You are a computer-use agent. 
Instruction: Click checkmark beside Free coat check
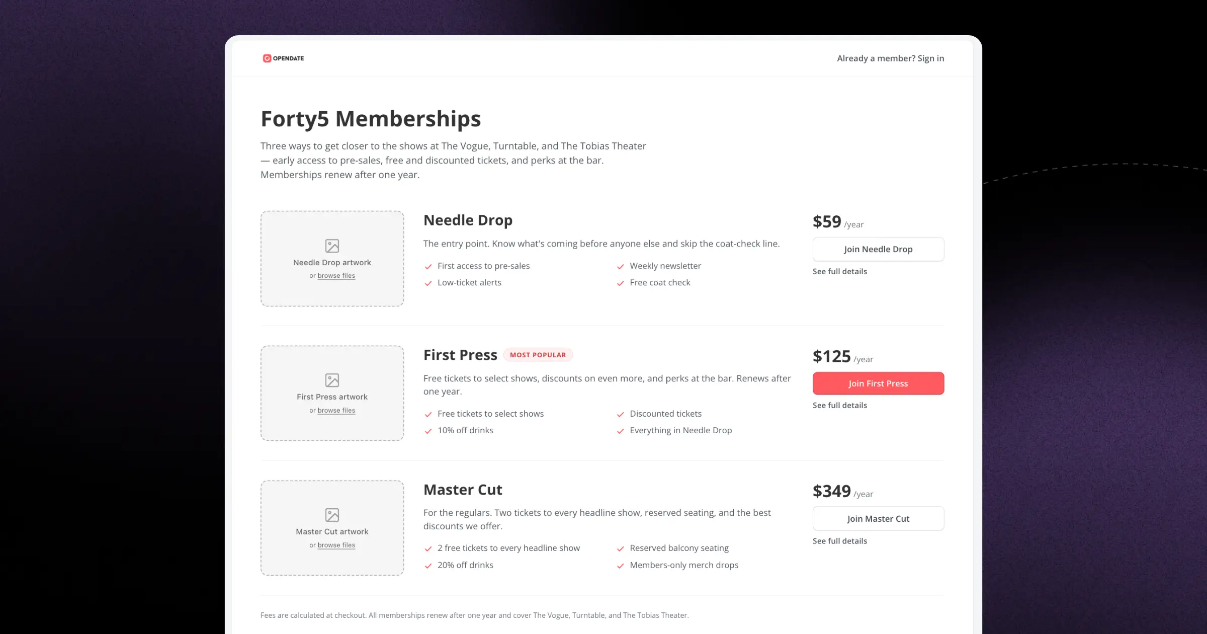pos(620,283)
